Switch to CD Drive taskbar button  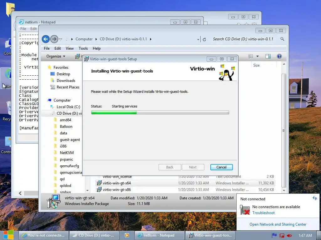[94, 235]
